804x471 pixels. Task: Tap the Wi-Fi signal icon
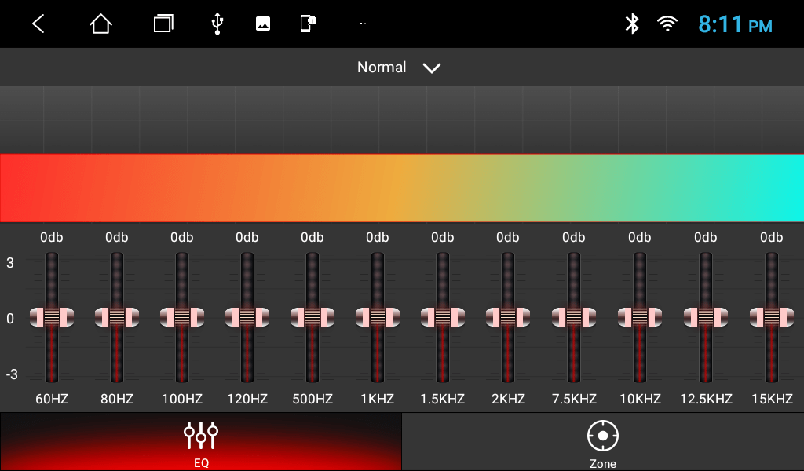tap(667, 24)
